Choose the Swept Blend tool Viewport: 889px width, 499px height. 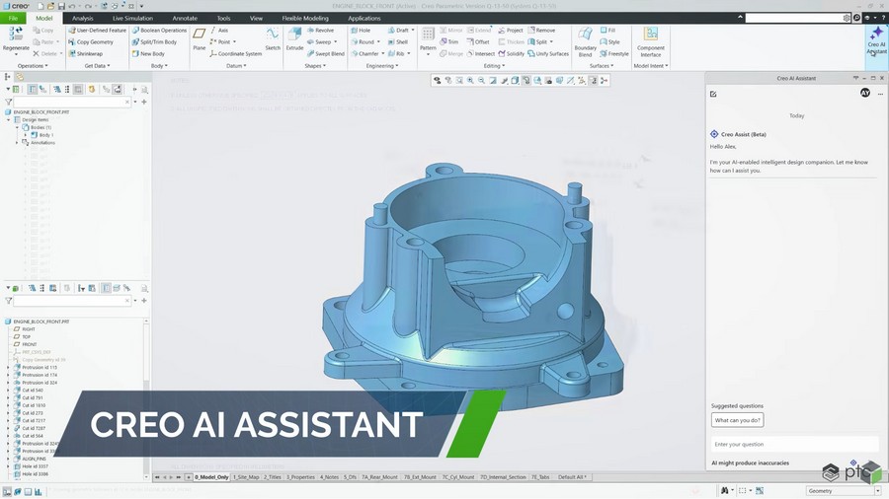(325, 54)
